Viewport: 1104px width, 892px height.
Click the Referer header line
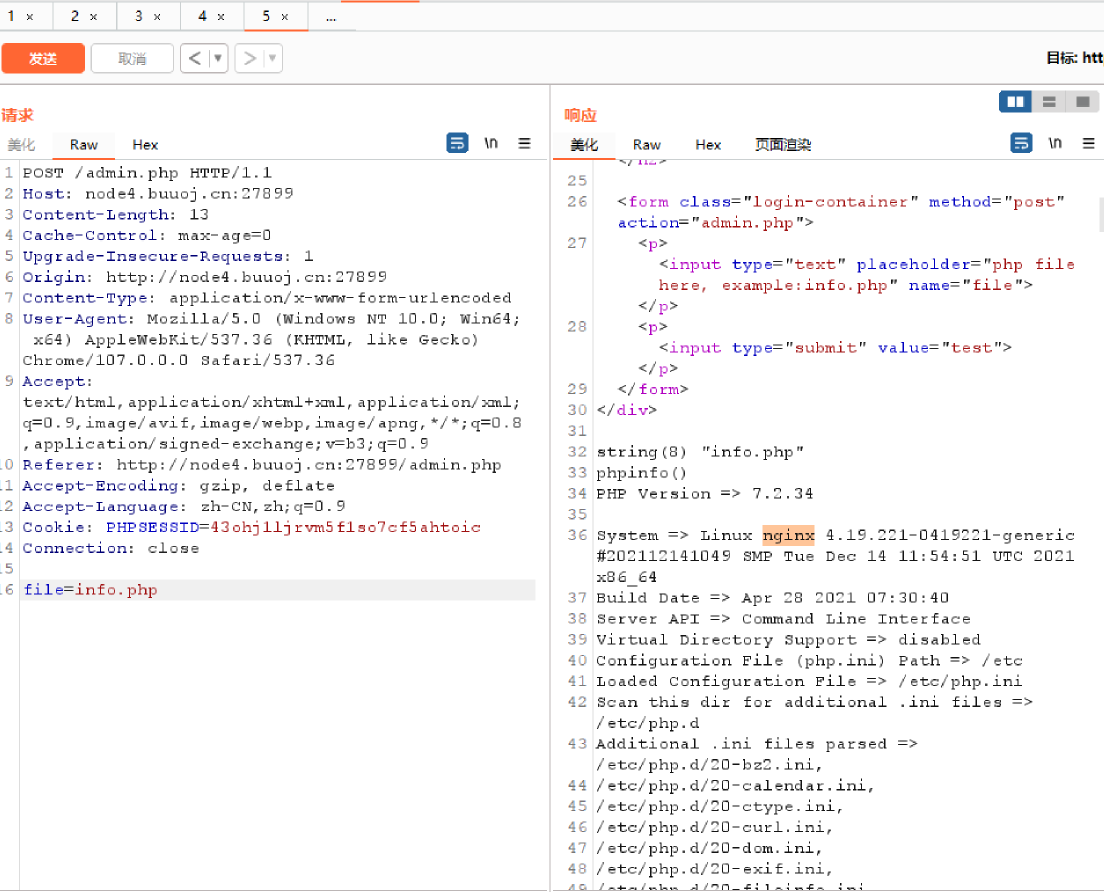(262, 465)
